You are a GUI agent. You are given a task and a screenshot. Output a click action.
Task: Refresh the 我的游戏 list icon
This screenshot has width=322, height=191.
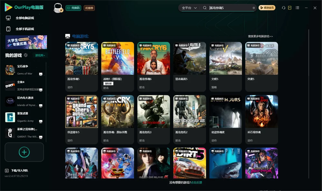(x=26, y=55)
